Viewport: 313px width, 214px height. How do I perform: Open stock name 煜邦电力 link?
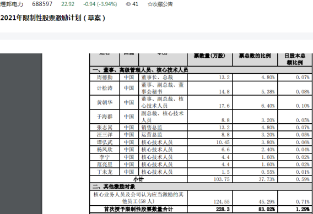pos(12,4)
